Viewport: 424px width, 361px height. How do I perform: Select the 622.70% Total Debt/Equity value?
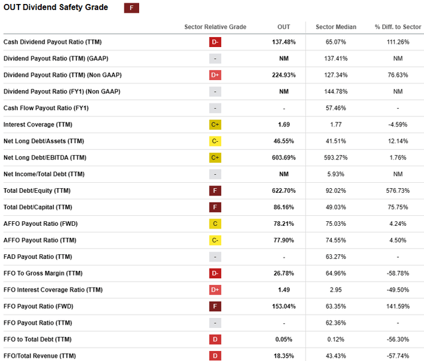pos(284,190)
